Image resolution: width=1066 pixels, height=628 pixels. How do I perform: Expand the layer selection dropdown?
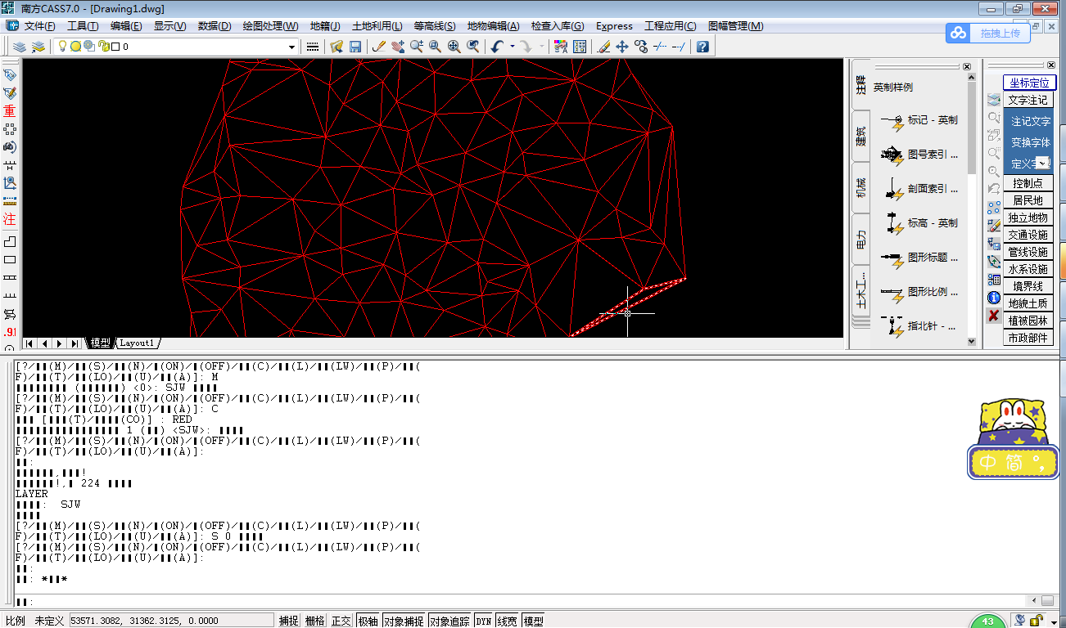[x=291, y=47]
